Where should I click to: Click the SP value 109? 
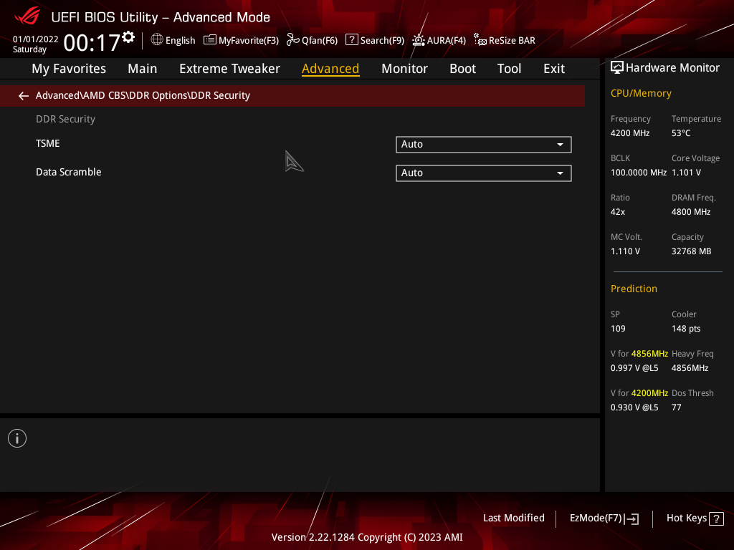618,329
